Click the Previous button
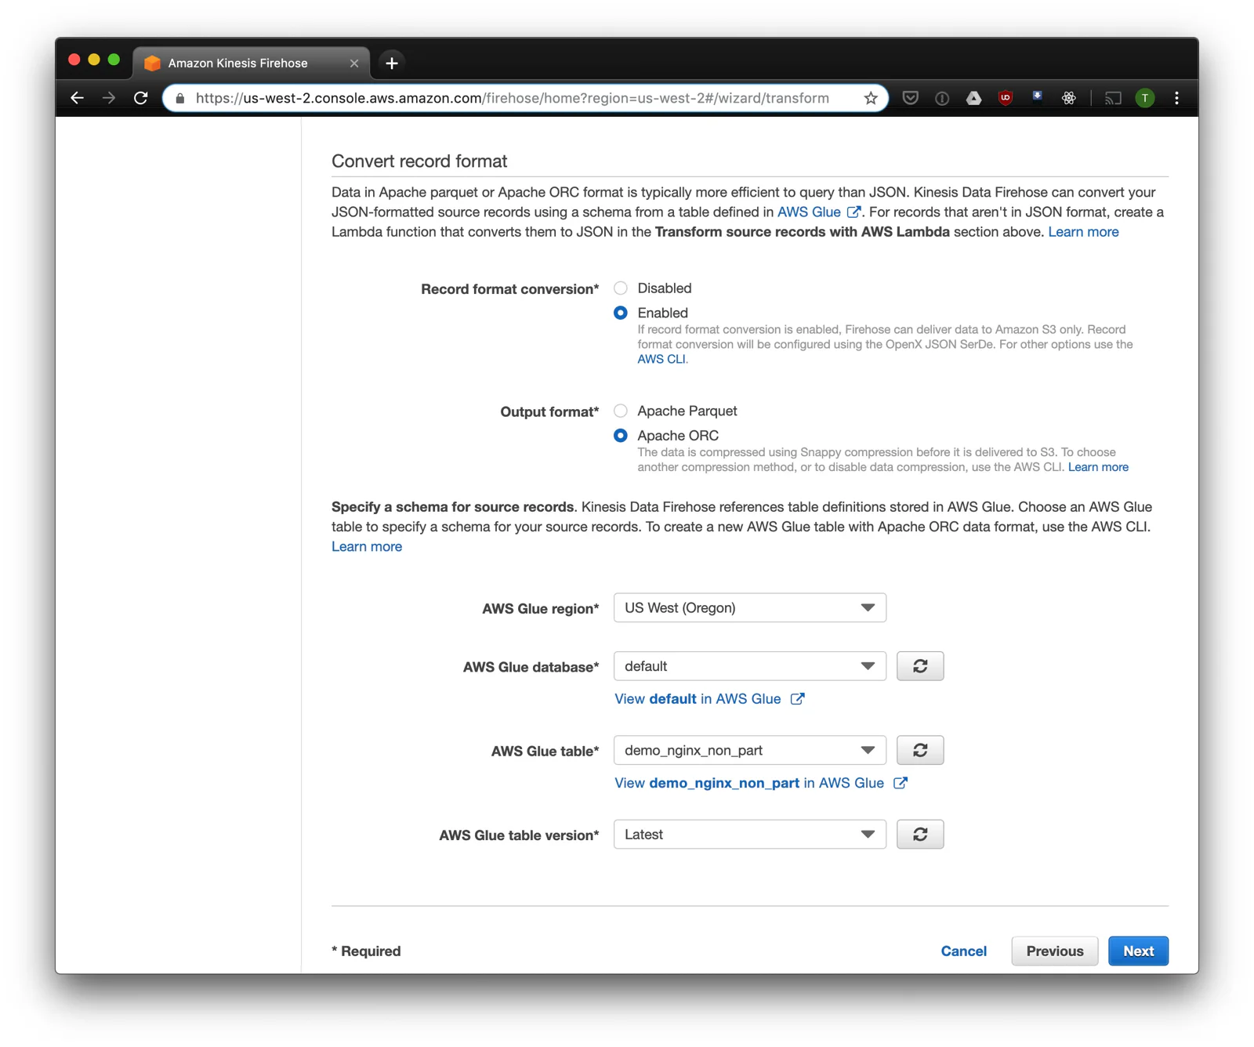This screenshot has height=1047, width=1254. click(1055, 951)
